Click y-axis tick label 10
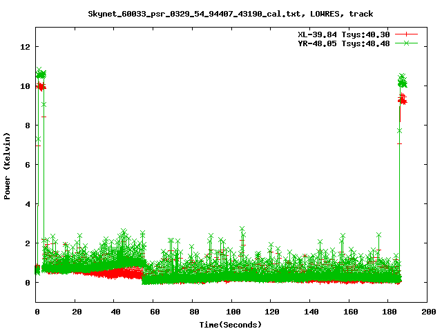 click(25, 86)
